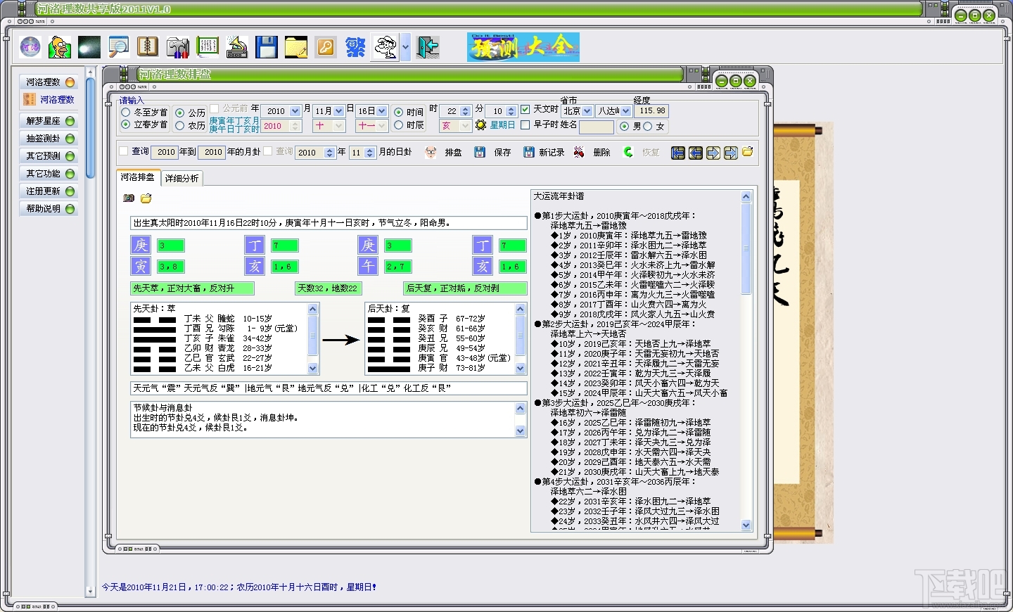Click the 恢复 restore button
This screenshot has width=1013, height=612.
(642, 152)
